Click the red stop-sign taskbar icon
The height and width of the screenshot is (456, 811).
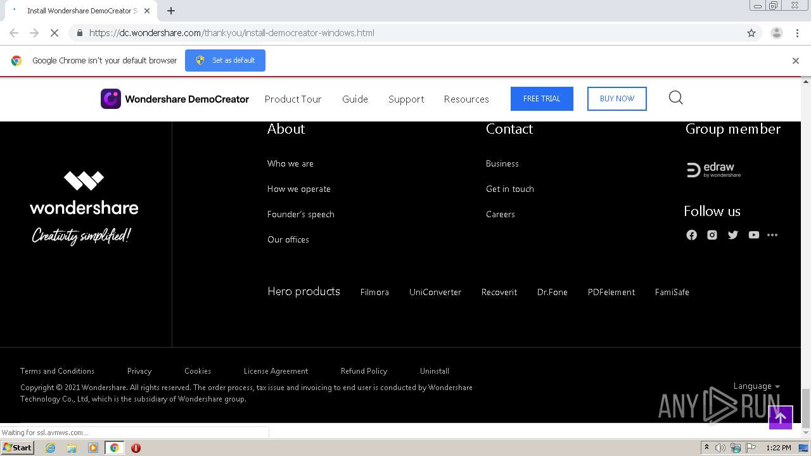click(136, 448)
